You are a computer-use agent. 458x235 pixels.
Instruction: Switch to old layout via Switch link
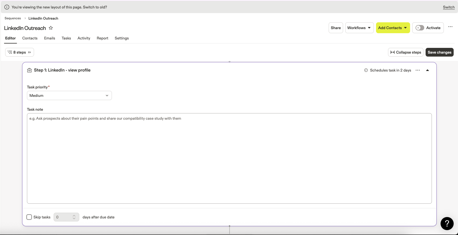[x=449, y=7]
